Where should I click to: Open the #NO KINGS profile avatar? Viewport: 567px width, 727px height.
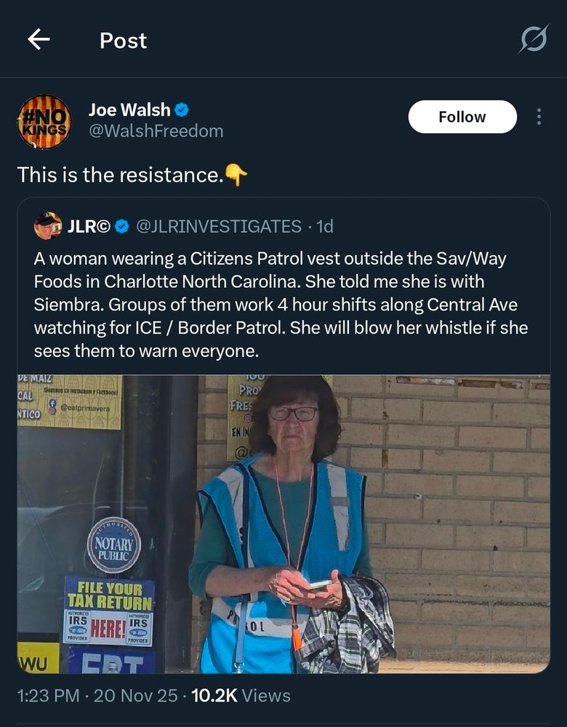[44, 122]
